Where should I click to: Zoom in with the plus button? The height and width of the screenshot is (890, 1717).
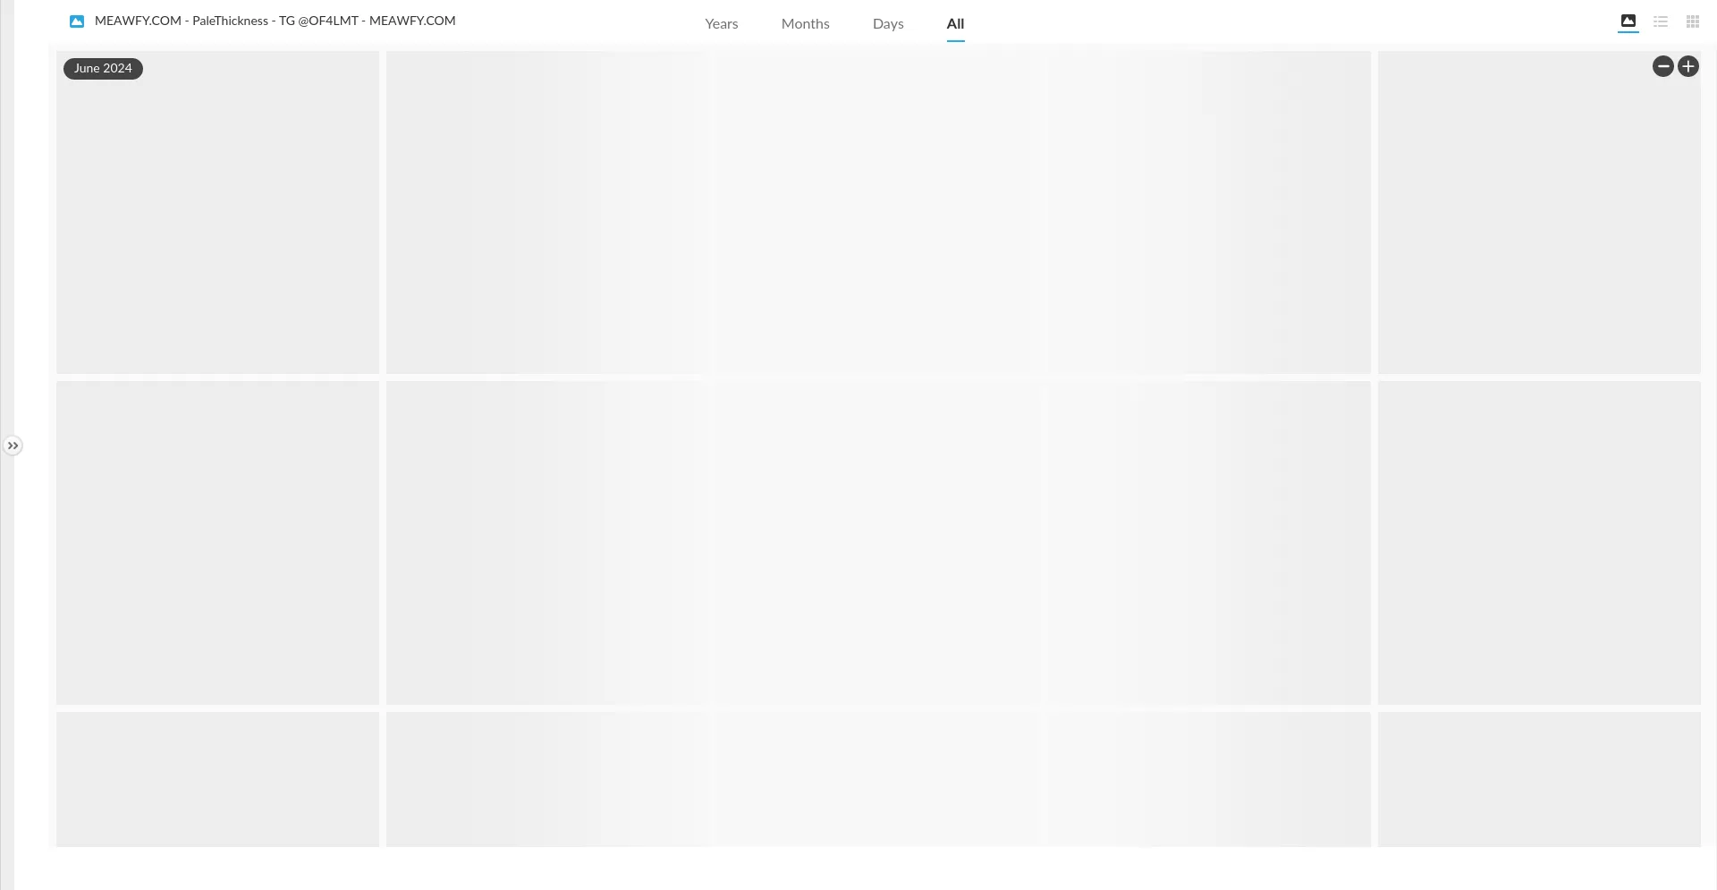tap(1688, 66)
